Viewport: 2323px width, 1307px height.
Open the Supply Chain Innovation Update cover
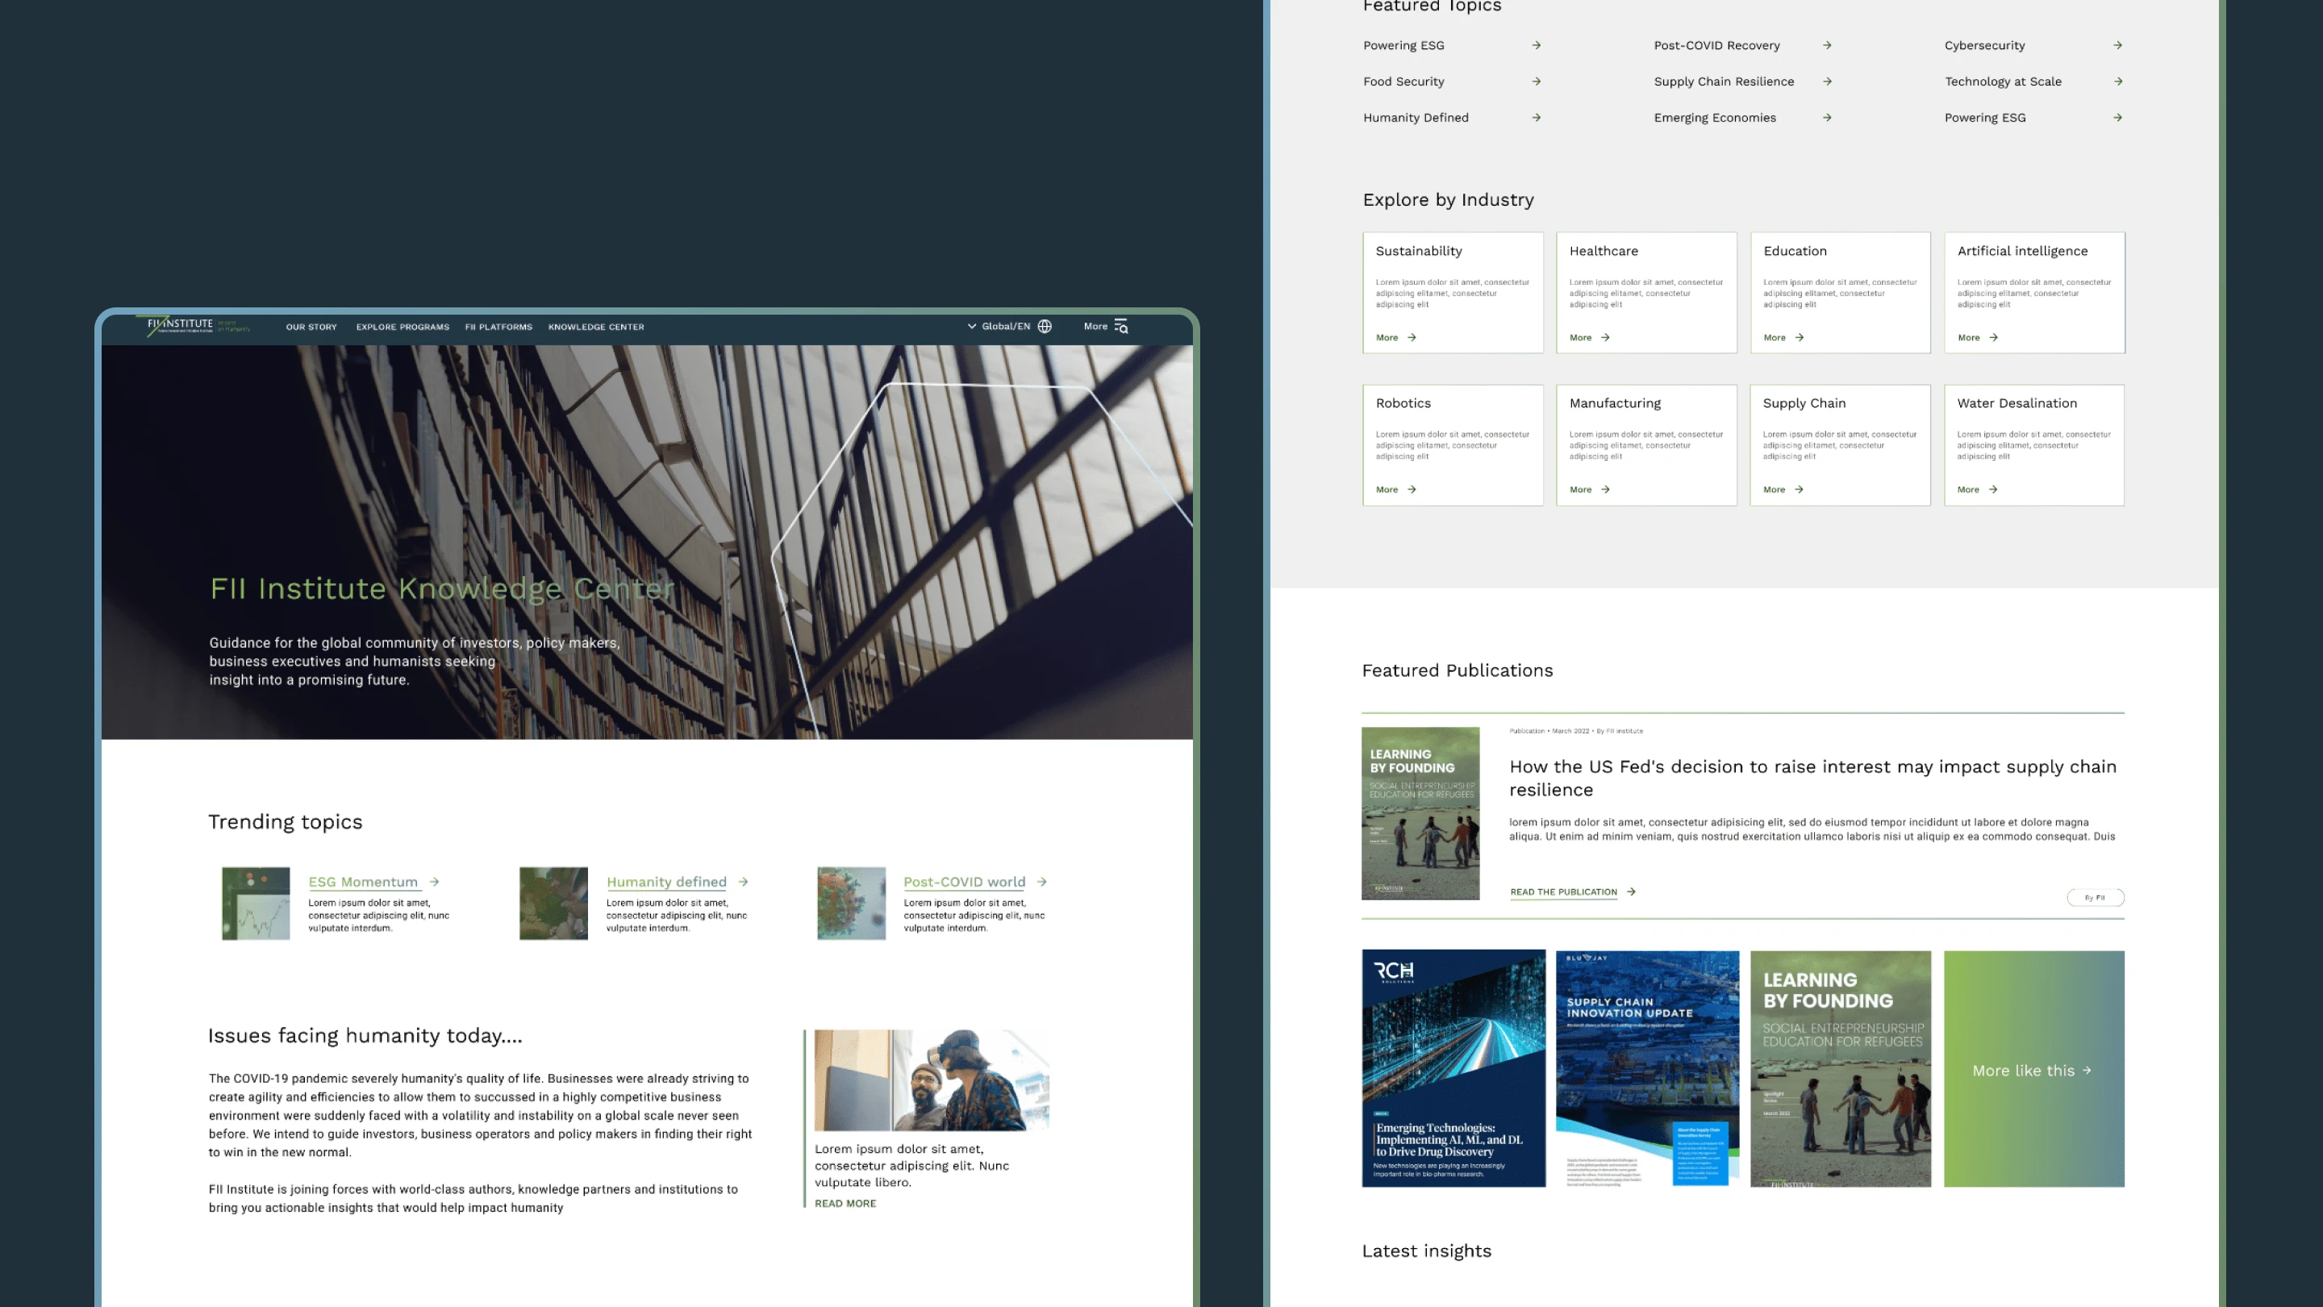pos(1646,1069)
